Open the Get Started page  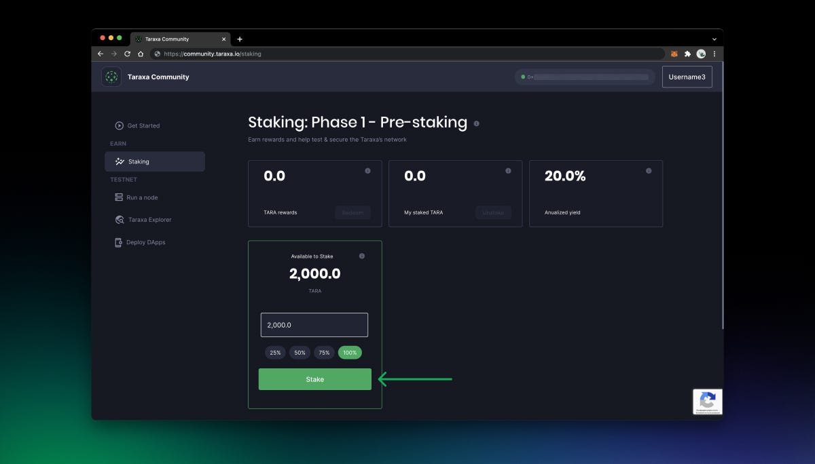click(137, 125)
